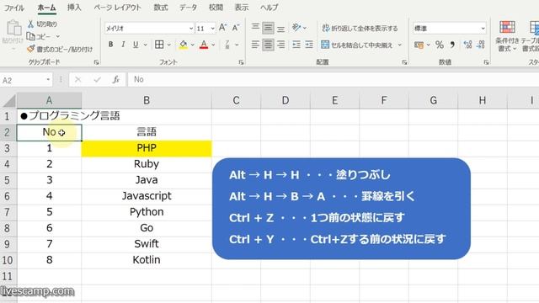Click the accounting number format icon
The image size is (539, 303).
pos(419,45)
